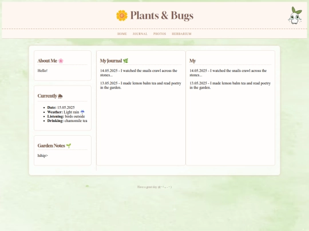This screenshot has height=231, width=309.
Task: Click the leaf icon beside My Journal
Action: click(x=125, y=61)
